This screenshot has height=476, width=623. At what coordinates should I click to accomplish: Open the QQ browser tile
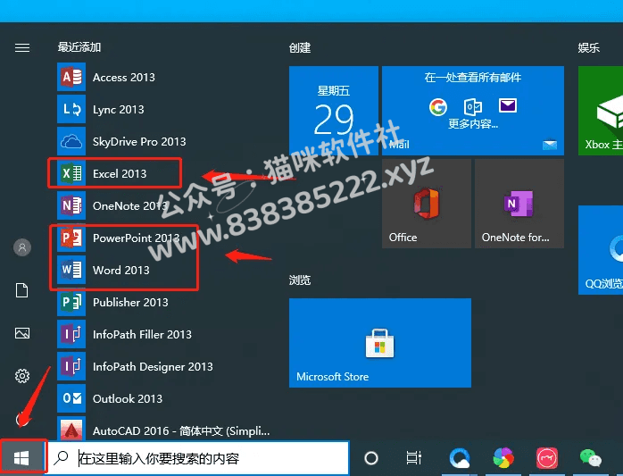[601, 250]
